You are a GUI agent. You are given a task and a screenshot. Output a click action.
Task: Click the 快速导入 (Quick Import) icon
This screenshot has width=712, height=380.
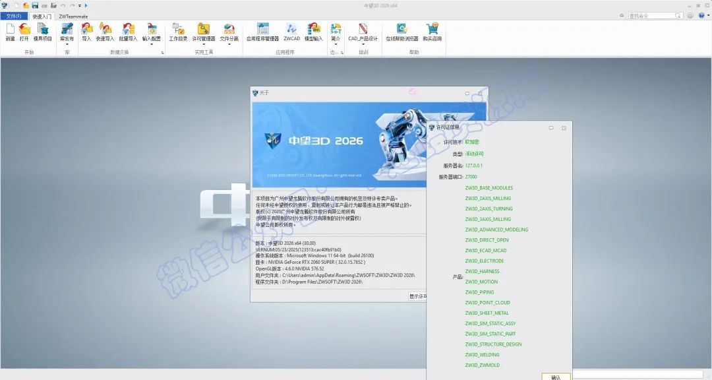(x=105, y=29)
